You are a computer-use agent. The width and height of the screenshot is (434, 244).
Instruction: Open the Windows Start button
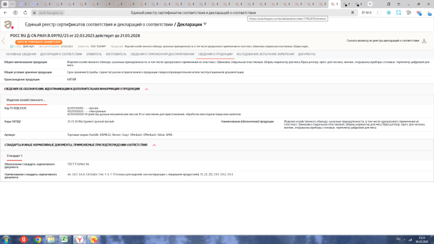point(6,239)
